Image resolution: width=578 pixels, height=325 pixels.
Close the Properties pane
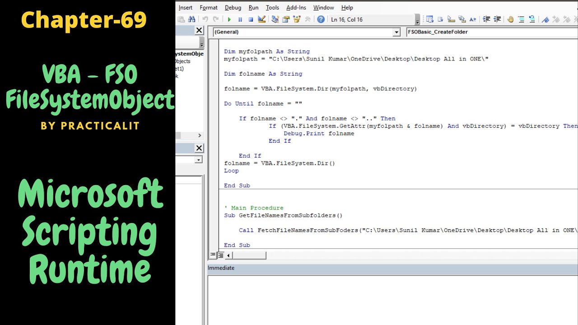(x=199, y=148)
